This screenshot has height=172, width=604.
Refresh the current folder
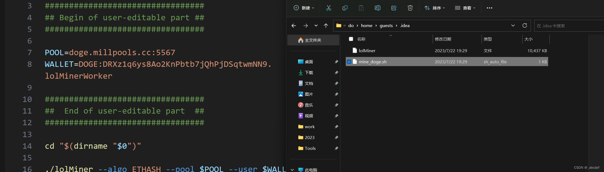[525, 25]
